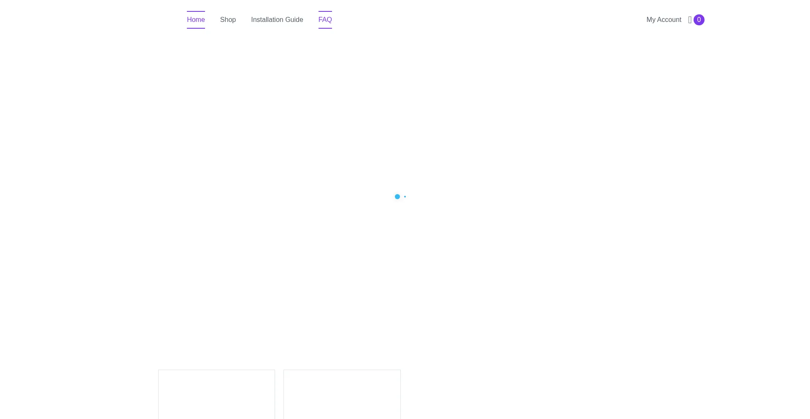
Task: Click the shopping cart icon
Action: pyautogui.click(x=690, y=20)
